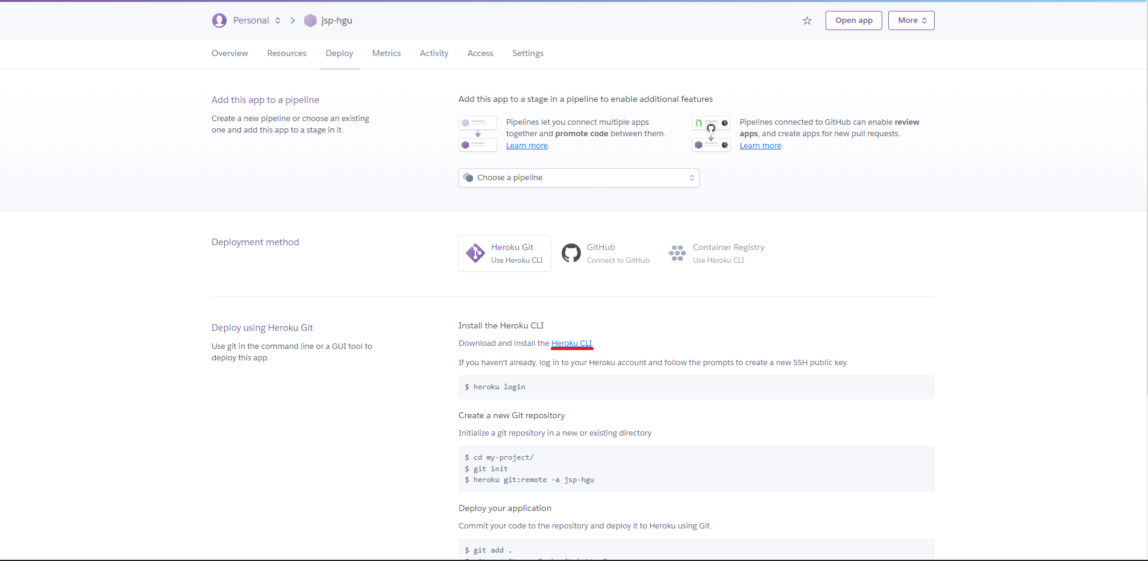Click the Container Registry hexagons icon
This screenshot has width=1148, height=561.
[x=677, y=253]
